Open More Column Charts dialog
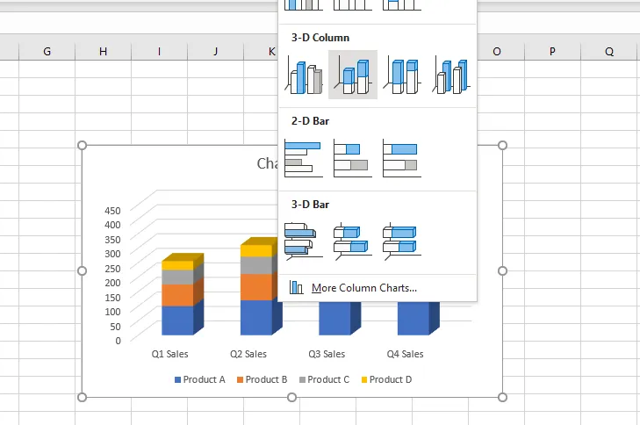This screenshot has height=425, width=640. 363,288
